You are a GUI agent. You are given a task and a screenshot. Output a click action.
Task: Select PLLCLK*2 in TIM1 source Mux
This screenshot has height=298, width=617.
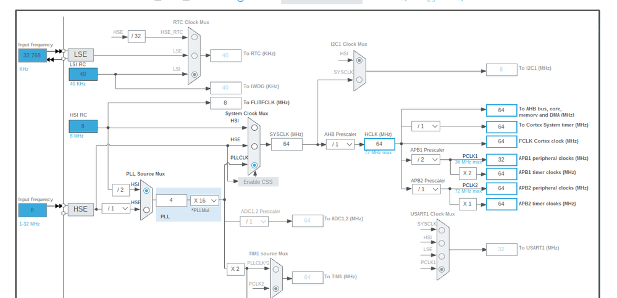click(x=276, y=269)
